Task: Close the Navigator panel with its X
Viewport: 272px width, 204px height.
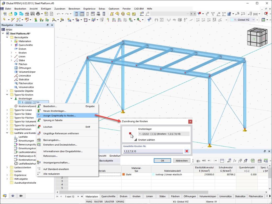Action: [52, 25]
